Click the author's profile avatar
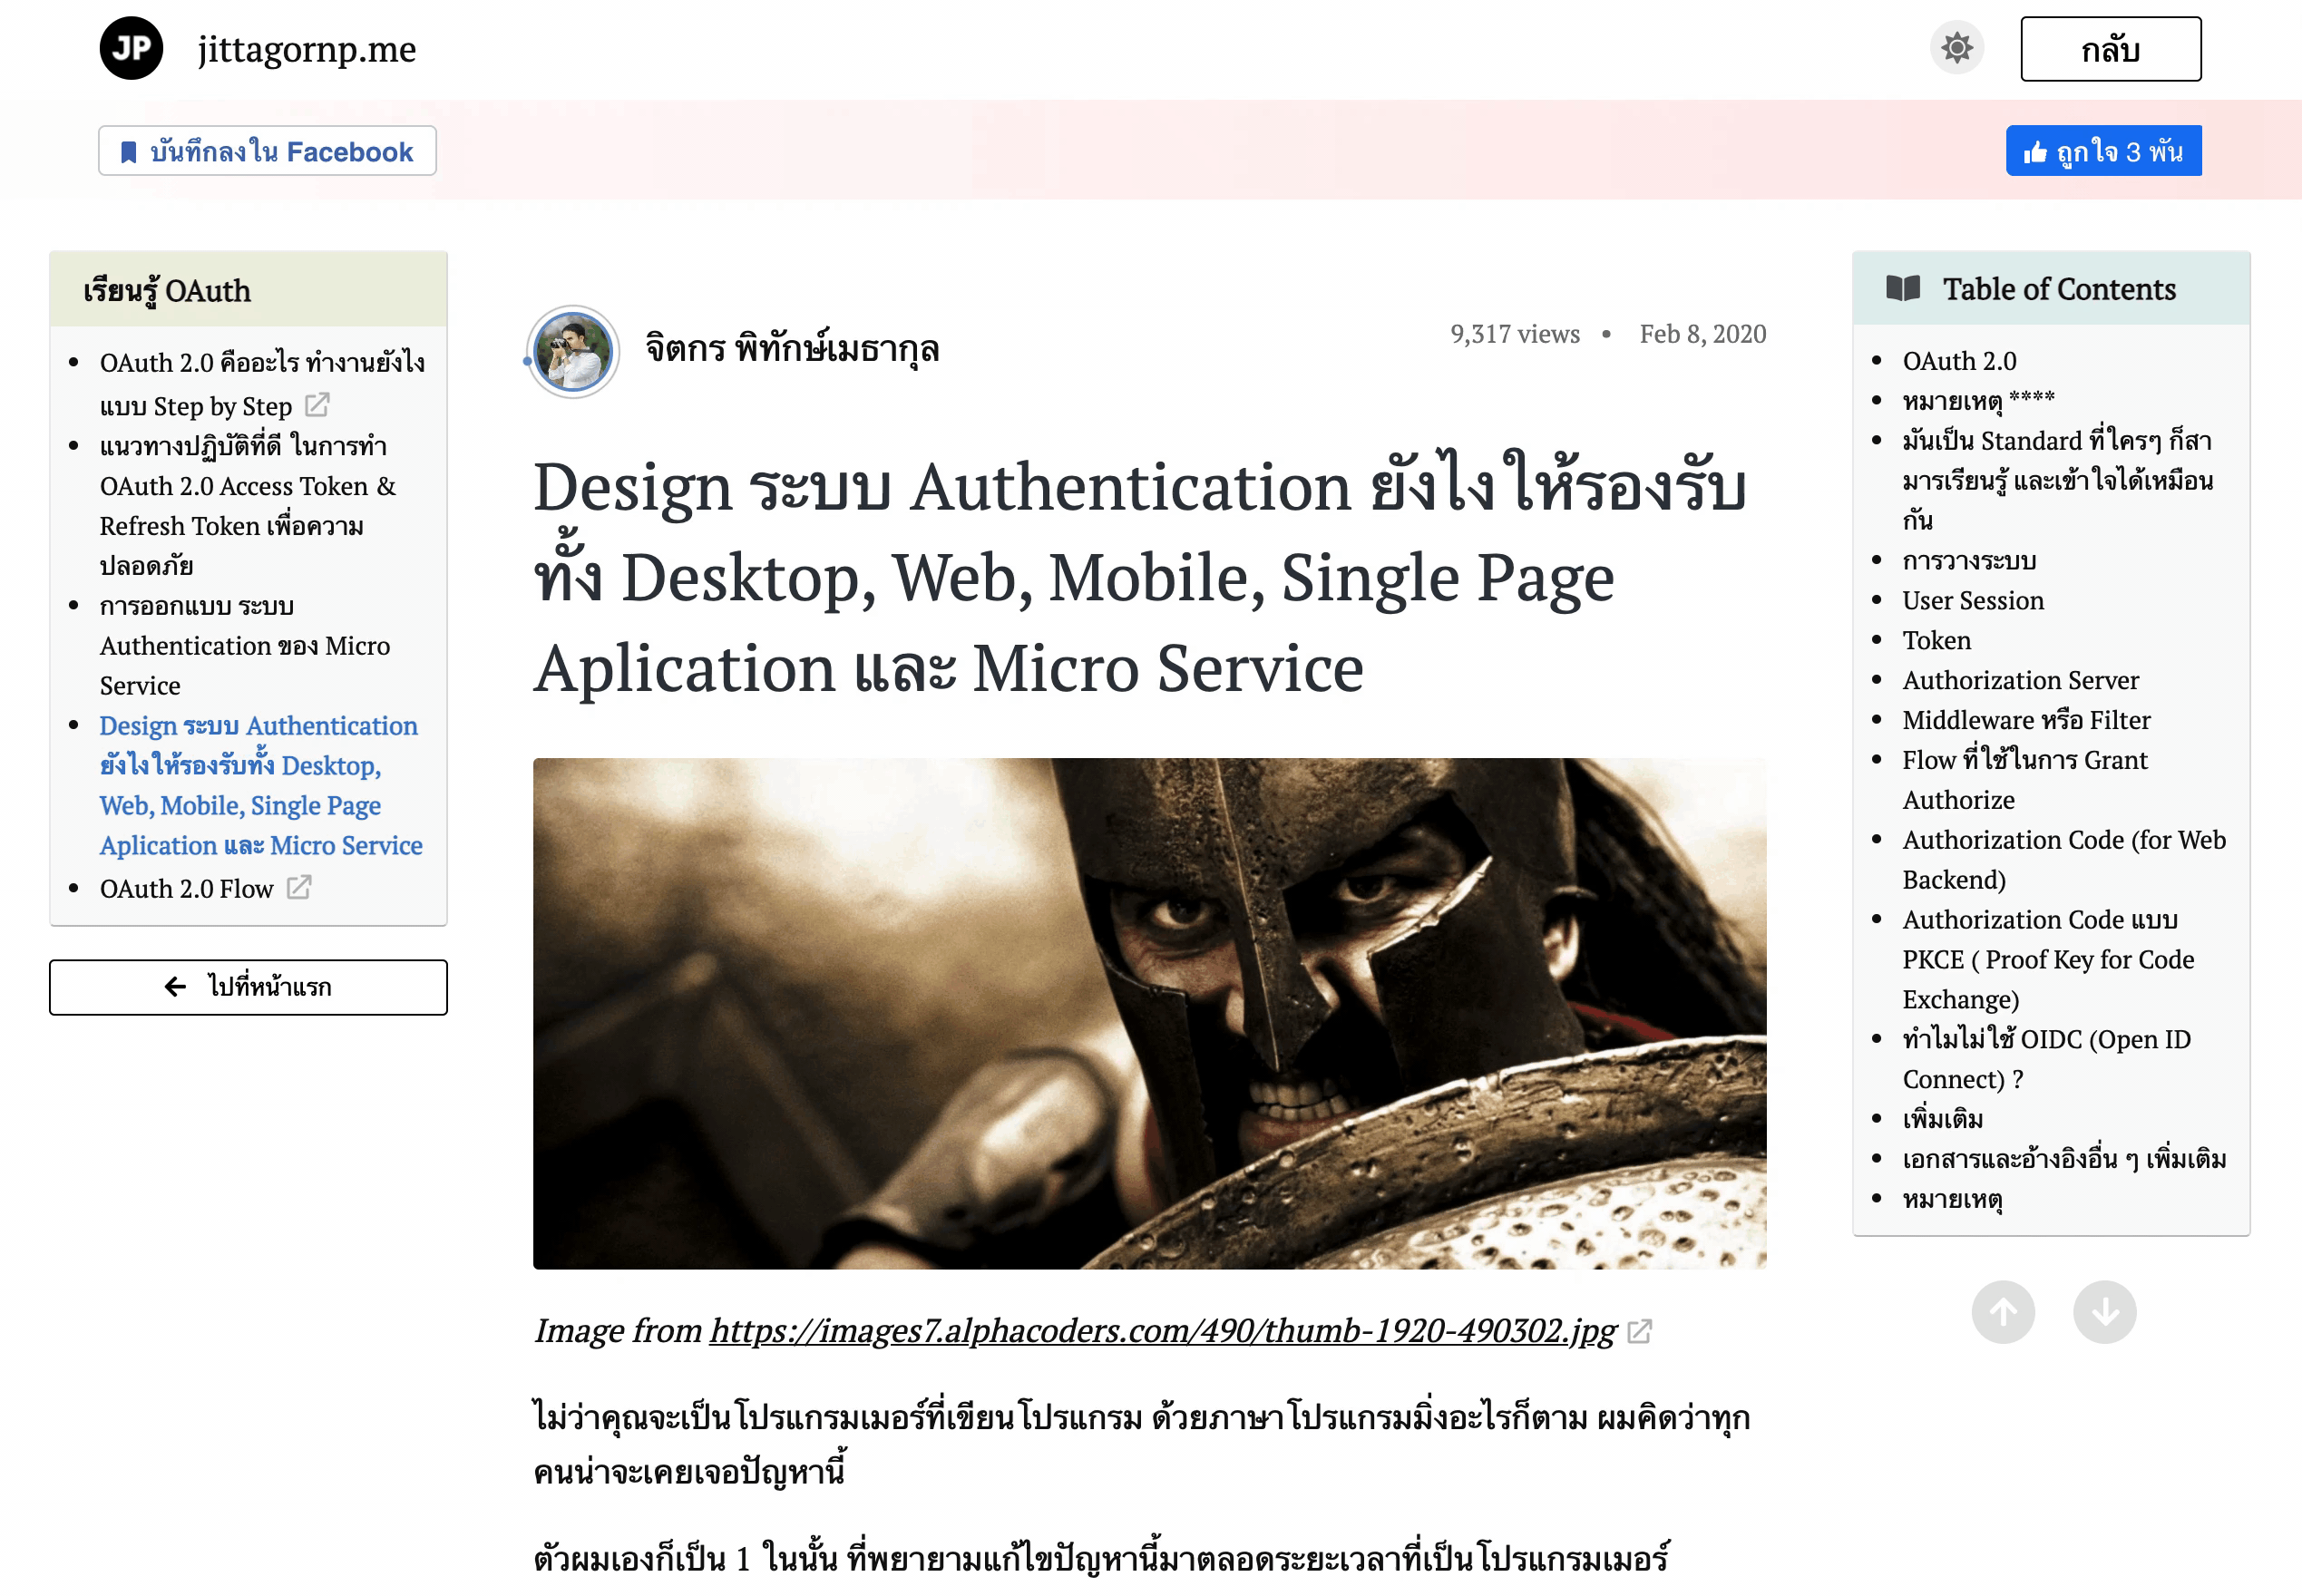The image size is (2302, 1596). coord(573,352)
